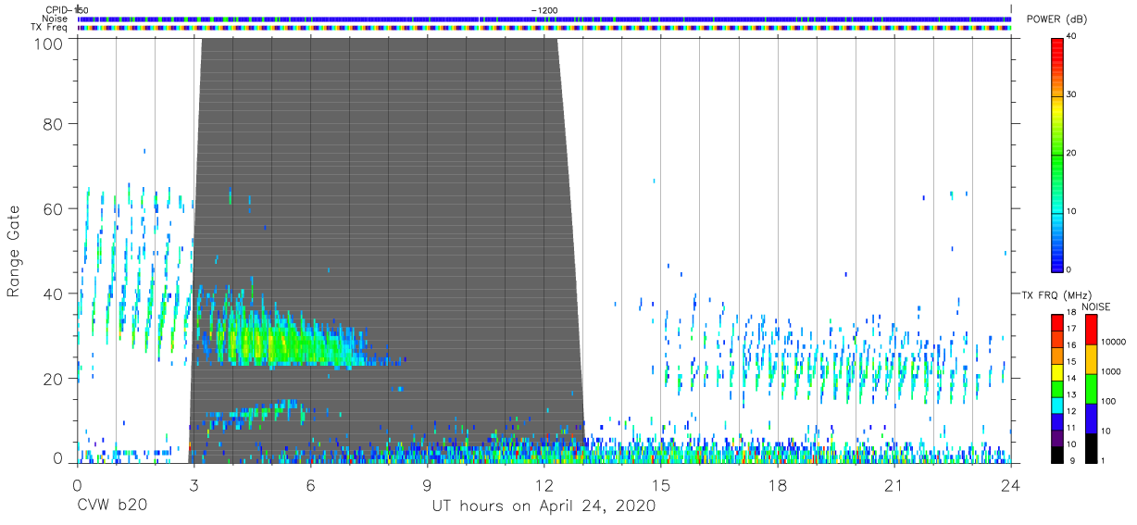The image size is (1137, 525).
Task: Click the 1000 label on NOISE legend
Action: [1111, 371]
